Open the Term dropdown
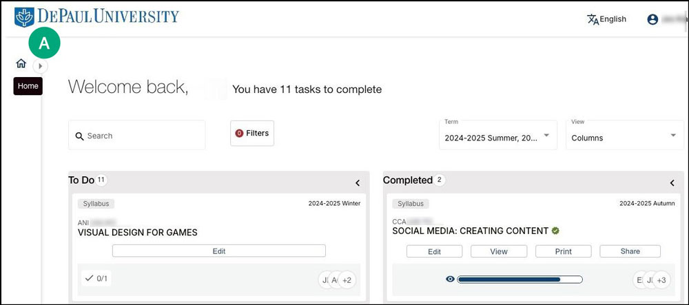This screenshot has width=689, height=305. [498, 135]
